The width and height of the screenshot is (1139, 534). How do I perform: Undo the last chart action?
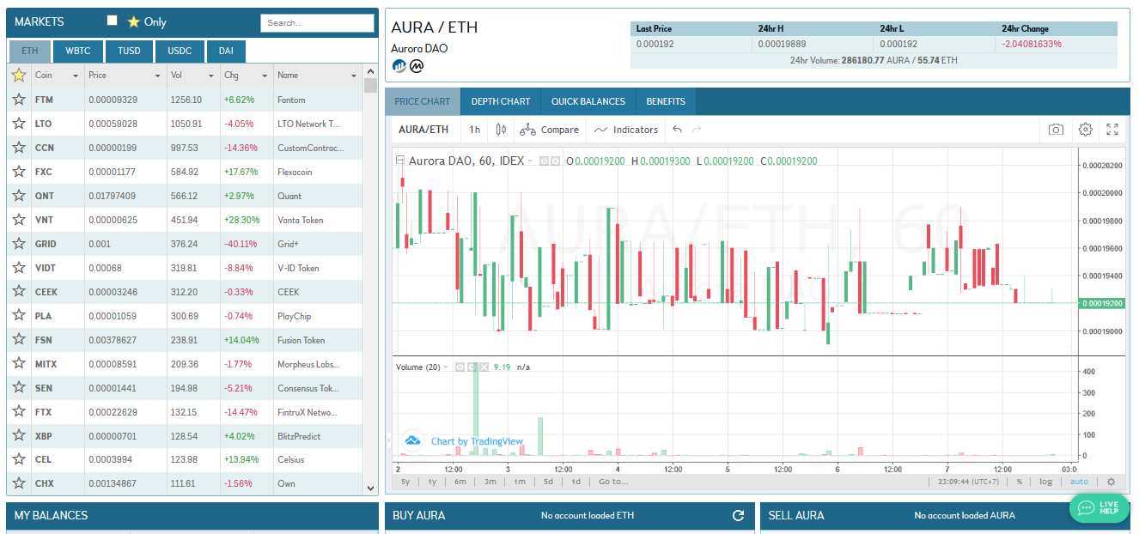tap(677, 130)
